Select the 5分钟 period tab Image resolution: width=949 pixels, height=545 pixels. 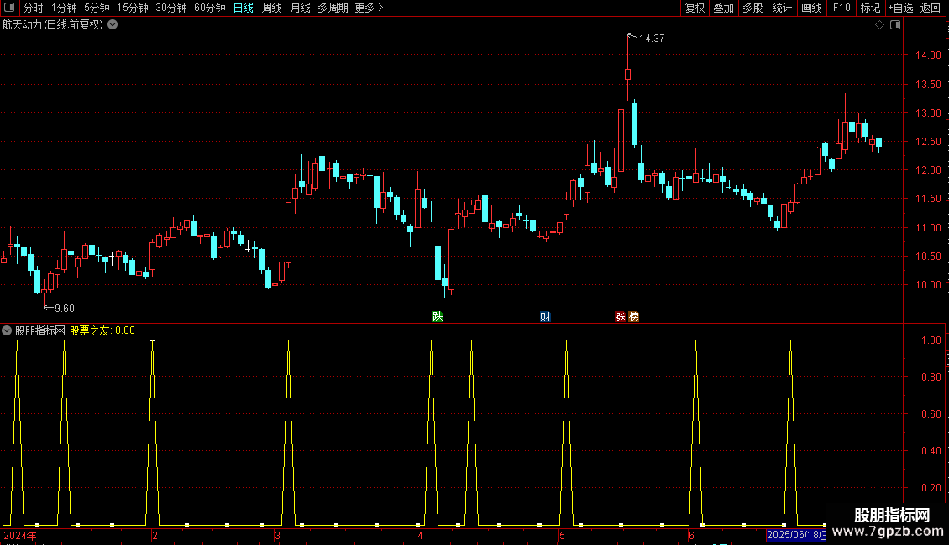click(x=97, y=8)
